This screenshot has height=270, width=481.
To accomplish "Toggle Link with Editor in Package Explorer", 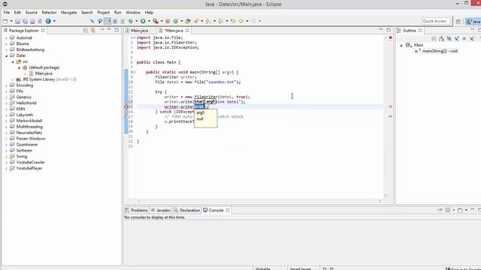I will 93,30.
